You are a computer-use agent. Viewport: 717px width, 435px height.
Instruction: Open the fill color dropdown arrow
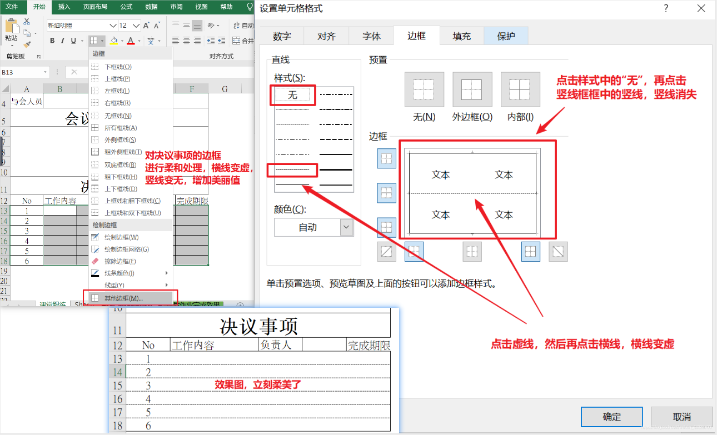tap(122, 41)
